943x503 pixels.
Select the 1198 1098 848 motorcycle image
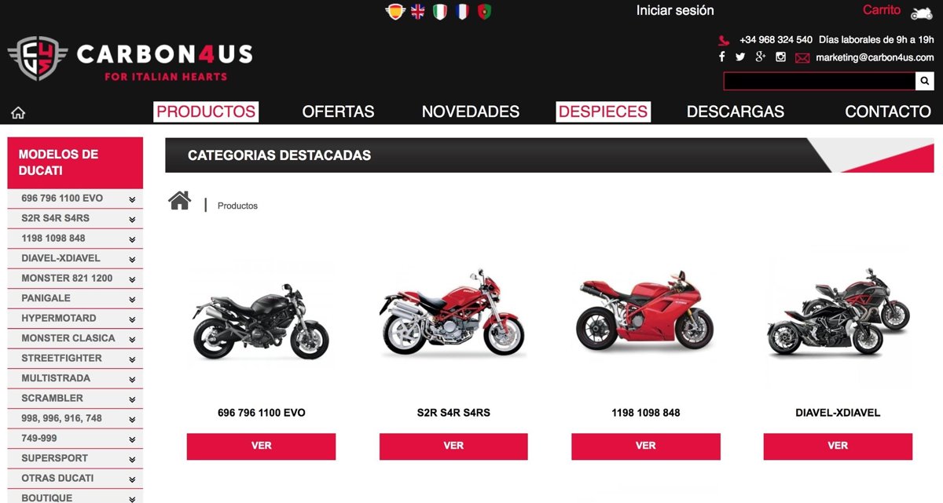[645, 312]
